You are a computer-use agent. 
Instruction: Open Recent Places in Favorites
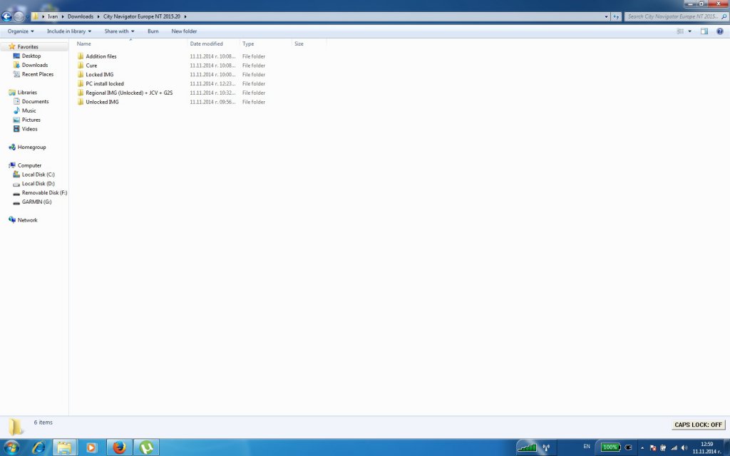(37, 74)
